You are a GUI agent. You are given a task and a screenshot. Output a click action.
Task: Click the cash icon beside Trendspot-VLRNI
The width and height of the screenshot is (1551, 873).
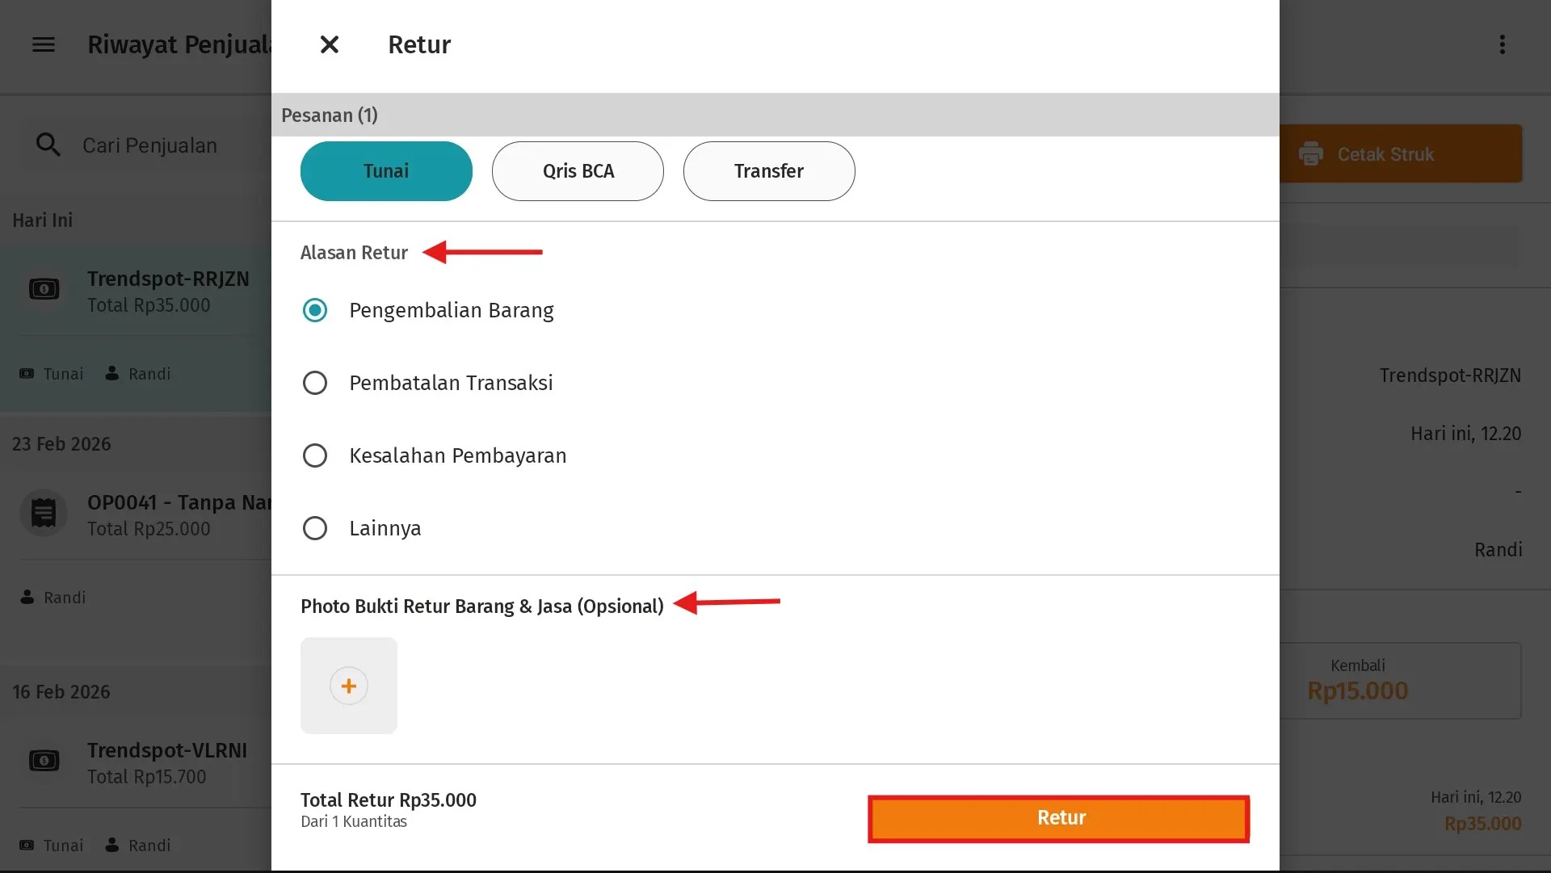tap(44, 760)
